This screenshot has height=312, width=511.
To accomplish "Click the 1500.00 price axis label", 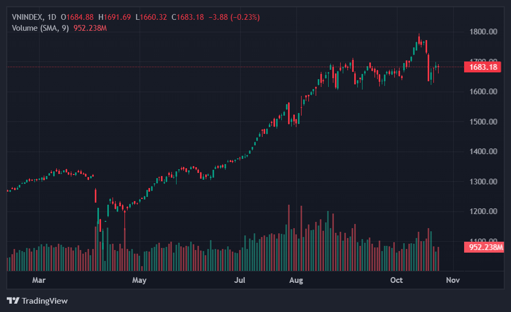I will (483, 122).
